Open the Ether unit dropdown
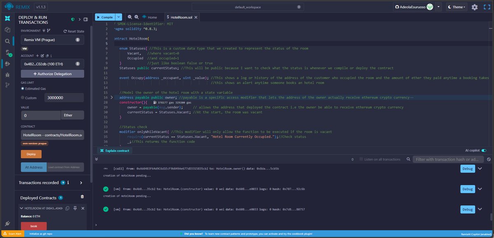 pyautogui.click(x=72, y=115)
